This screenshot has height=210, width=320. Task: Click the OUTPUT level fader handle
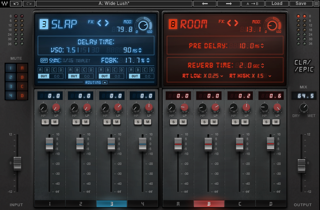click(301, 166)
